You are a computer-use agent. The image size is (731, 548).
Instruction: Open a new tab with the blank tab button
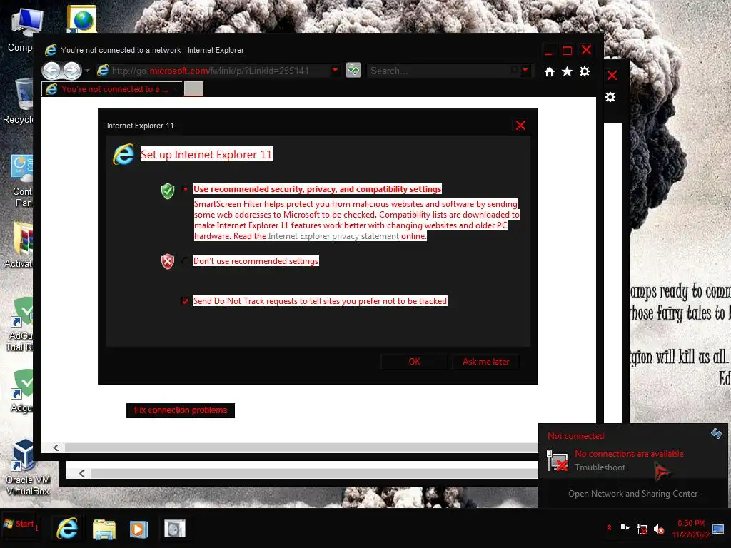194,88
